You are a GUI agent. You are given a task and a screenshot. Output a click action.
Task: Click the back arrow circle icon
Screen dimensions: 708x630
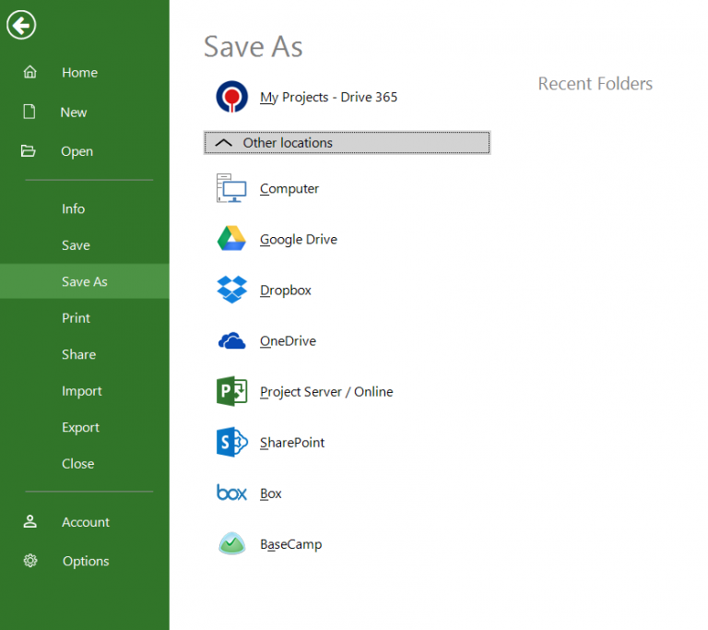pos(21,25)
